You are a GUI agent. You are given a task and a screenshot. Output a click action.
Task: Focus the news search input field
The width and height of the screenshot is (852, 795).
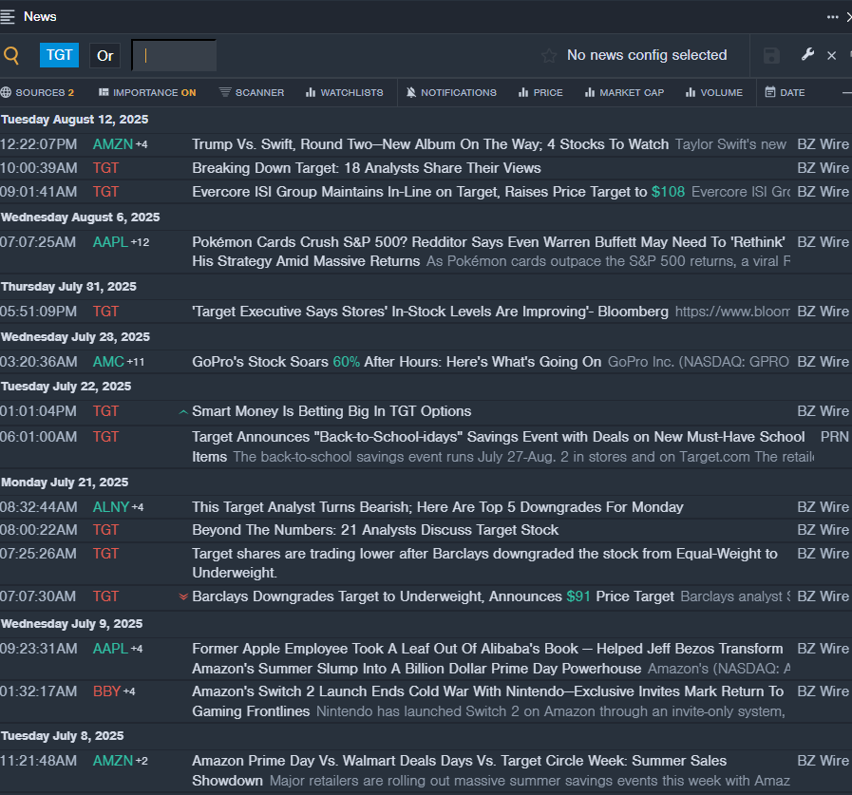tap(174, 55)
